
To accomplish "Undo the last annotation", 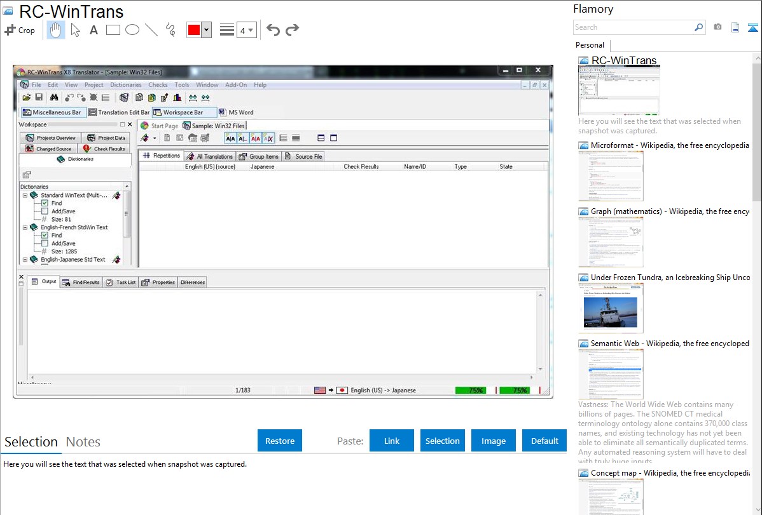I will [273, 30].
